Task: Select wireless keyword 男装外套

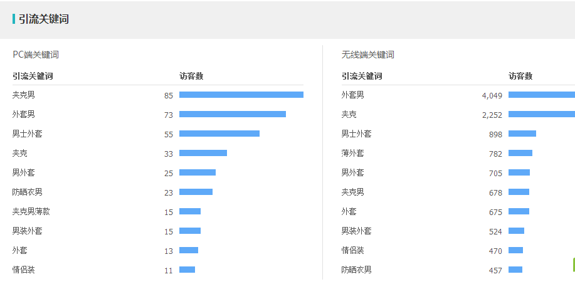Action: (x=356, y=231)
